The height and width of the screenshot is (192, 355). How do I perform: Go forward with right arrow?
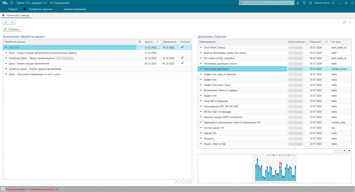[x=12, y=22]
